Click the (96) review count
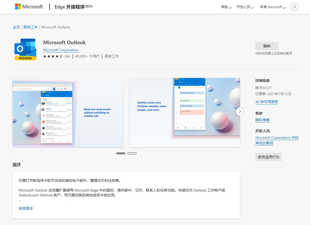Image resolution: width=310 pixels, height=225 pixels. pyautogui.click(x=68, y=57)
